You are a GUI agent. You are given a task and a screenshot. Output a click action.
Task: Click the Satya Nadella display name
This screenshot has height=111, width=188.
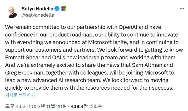pyautogui.click(x=38, y=9)
